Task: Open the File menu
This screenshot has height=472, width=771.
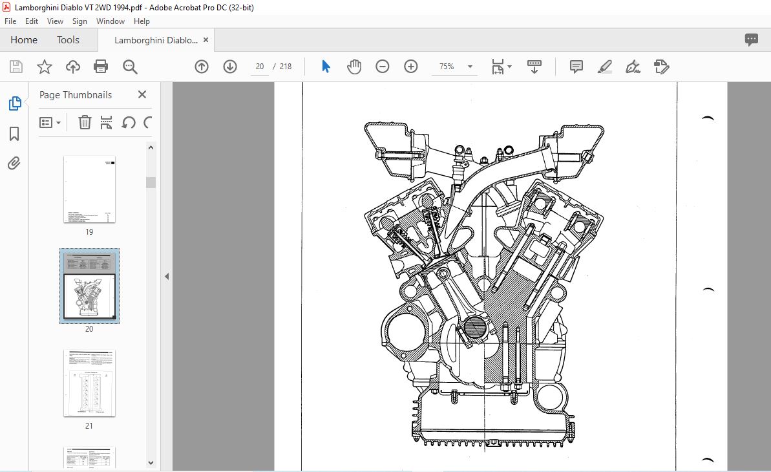Action: click(10, 21)
